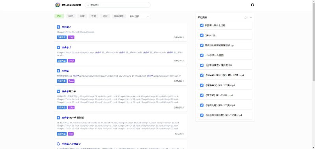This screenshot has width=315, height=149.
Task: Click the magnifier icon inside the search box
Action: pos(88,5)
